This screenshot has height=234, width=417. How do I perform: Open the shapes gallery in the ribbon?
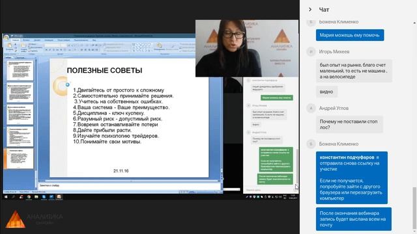(142, 47)
